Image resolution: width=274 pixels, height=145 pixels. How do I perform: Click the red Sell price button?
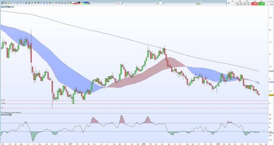coord(254,4)
